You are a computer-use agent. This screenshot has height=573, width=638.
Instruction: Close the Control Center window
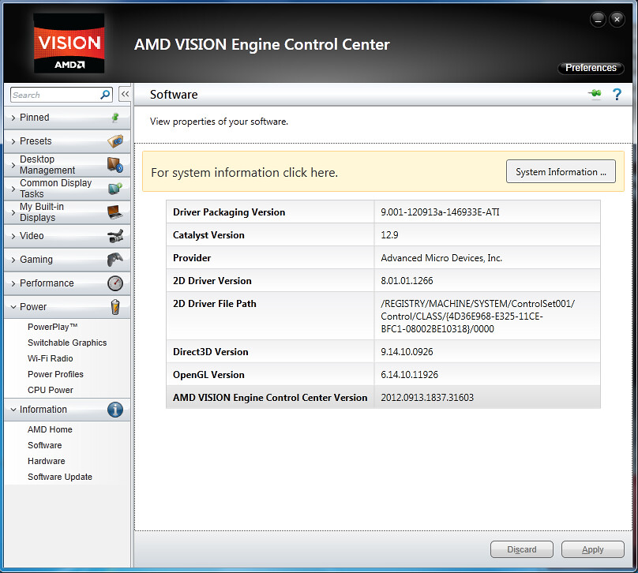click(x=617, y=20)
